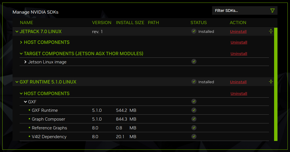Click JetPack 7.0 Linux installed status checkmark
Screen dimensions: 290x152
(194, 31)
